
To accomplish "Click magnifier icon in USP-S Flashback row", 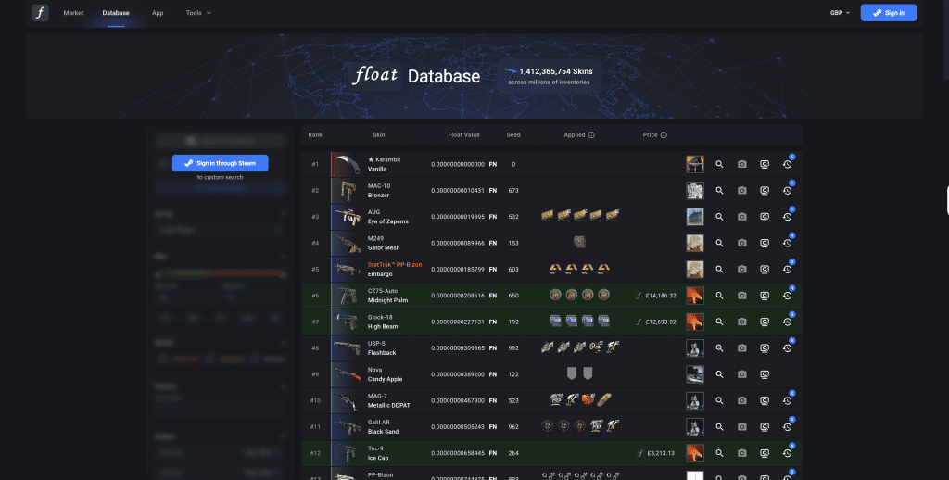I will [x=719, y=348].
